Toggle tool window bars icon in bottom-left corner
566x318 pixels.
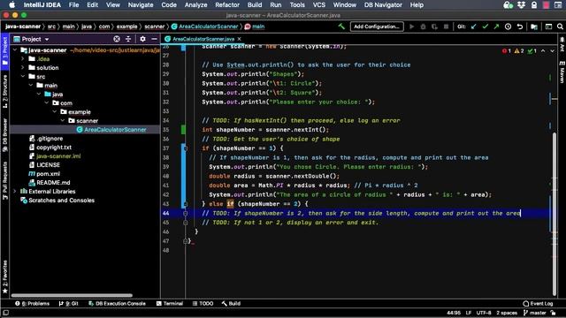[5, 313]
